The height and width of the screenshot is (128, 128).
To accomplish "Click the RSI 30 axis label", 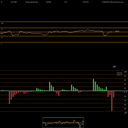I will [x=2, y=38].
